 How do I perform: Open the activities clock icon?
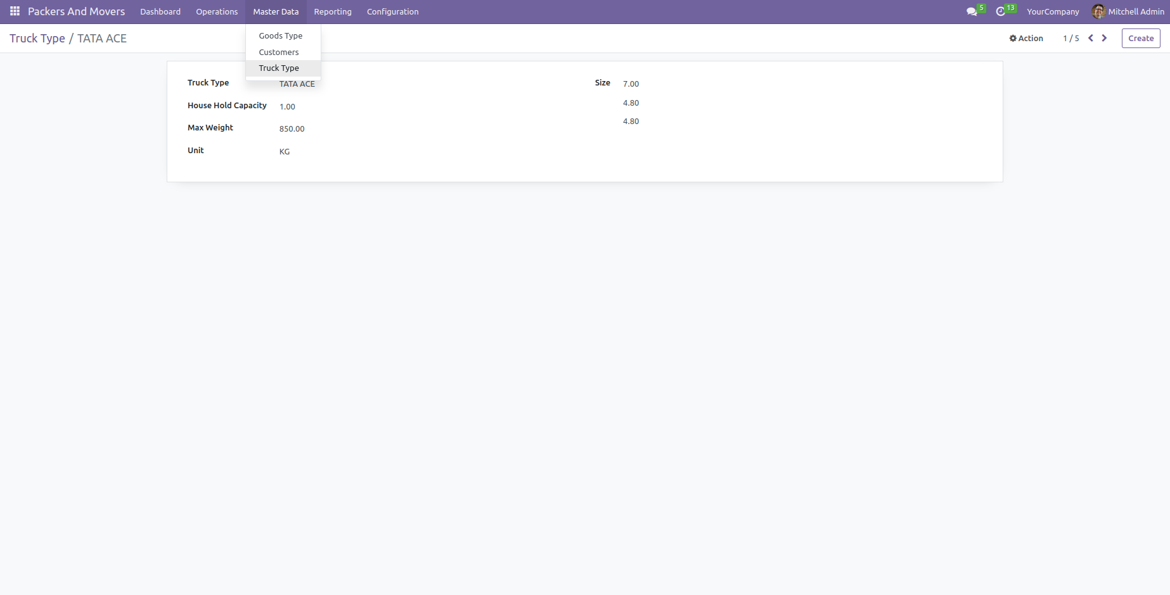[x=1001, y=11]
